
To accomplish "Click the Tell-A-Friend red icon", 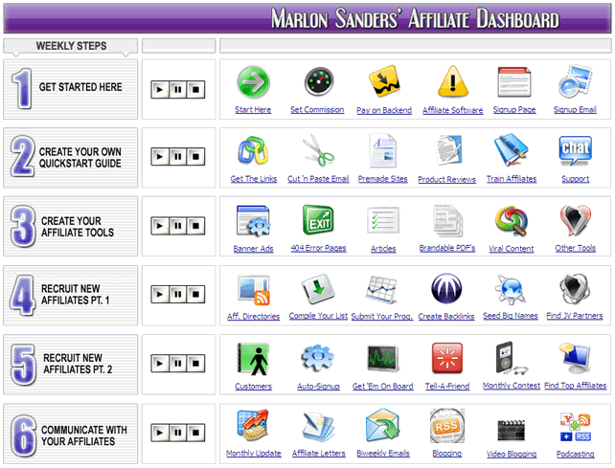I will coord(446,358).
